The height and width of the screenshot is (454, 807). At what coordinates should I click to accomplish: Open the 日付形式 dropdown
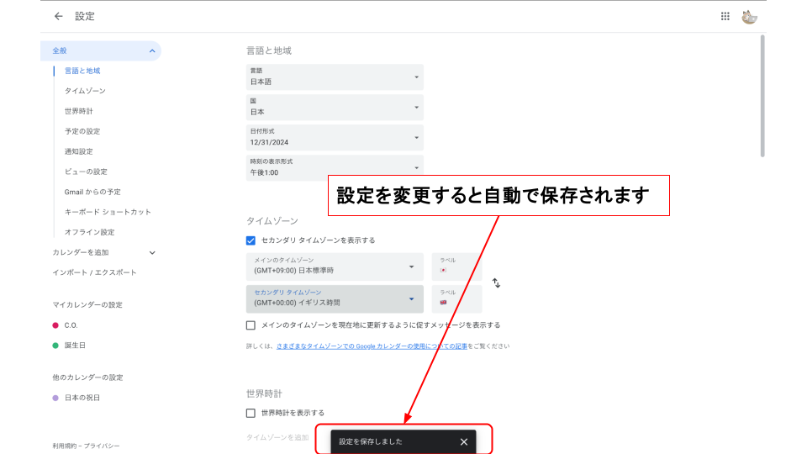click(335, 138)
